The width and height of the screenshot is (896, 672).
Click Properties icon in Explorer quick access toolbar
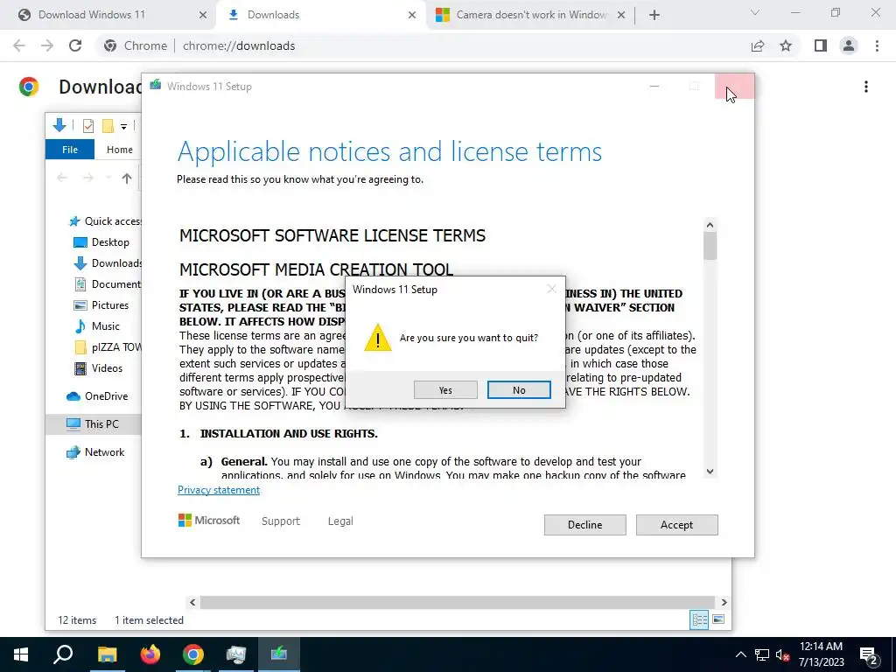tap(88, 126)
